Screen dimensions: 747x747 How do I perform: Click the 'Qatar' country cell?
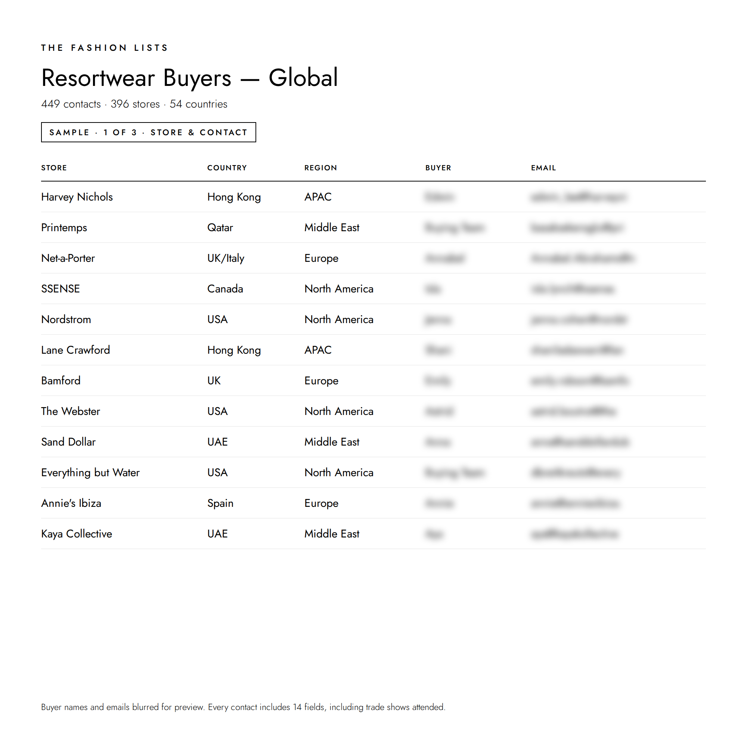pos(220,227)
